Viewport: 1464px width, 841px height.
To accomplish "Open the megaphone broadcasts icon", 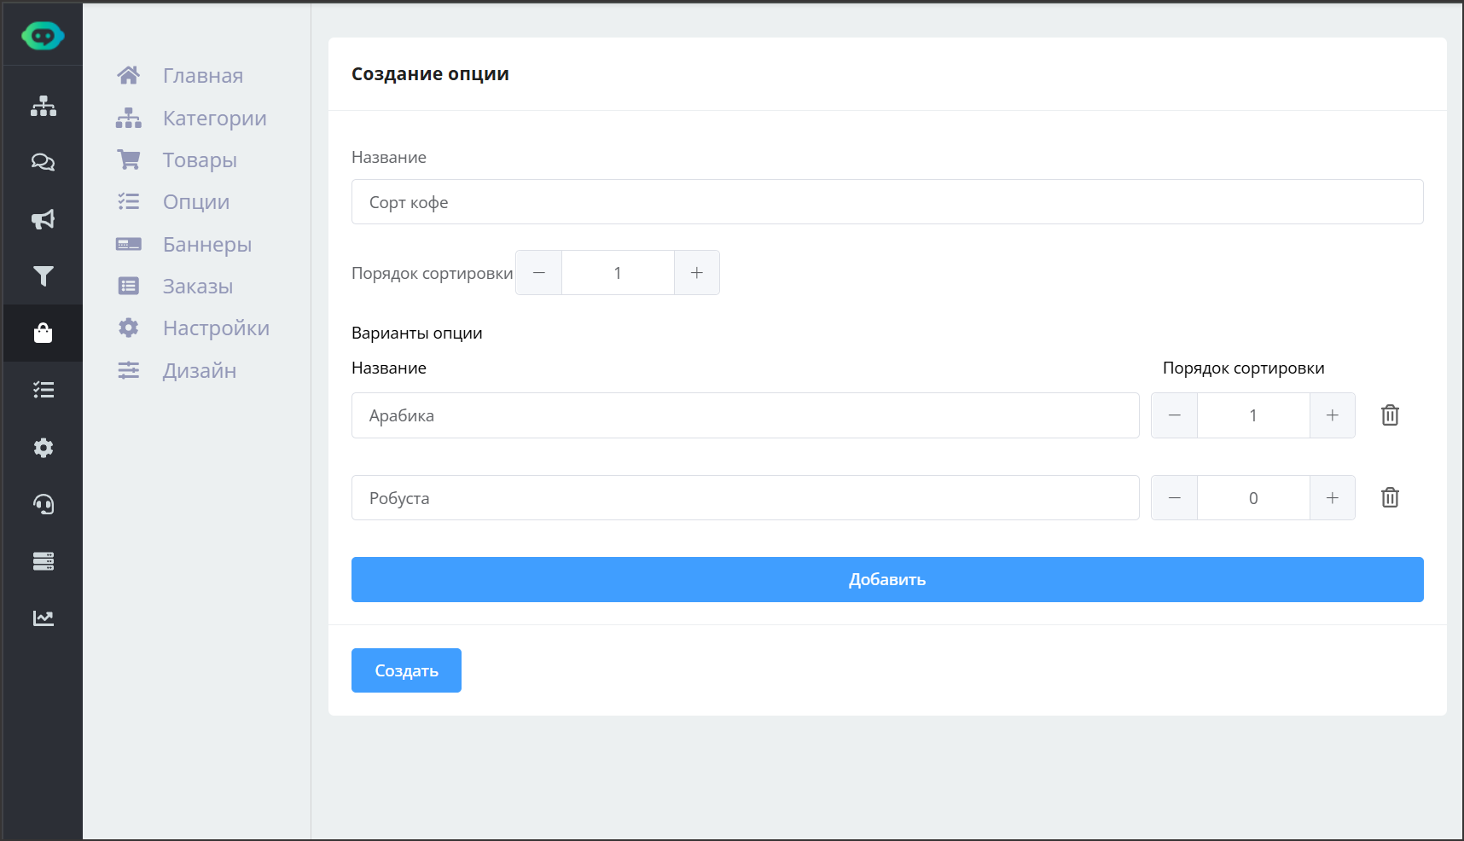I will tap(44, 219).
